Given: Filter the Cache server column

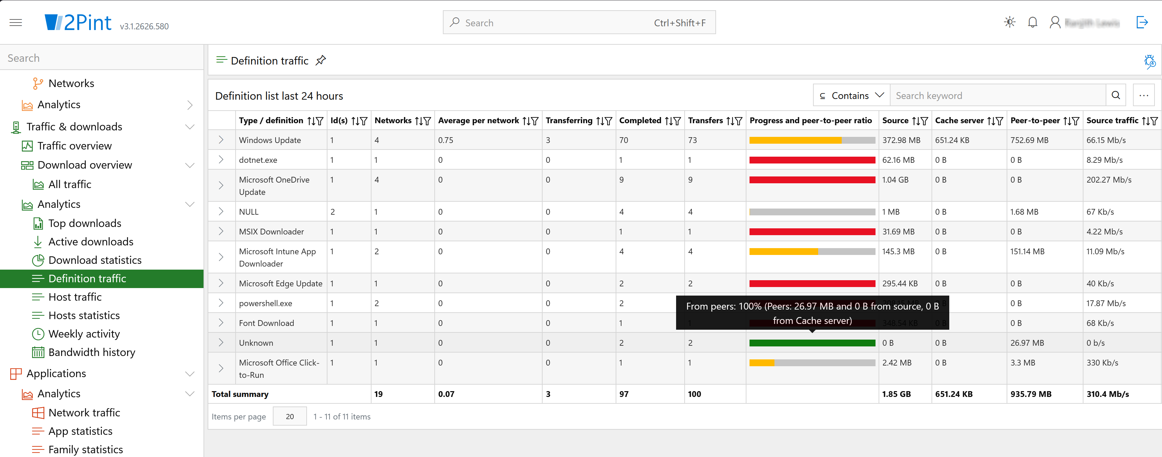Looking at the screenshot, I should (x=999, y=121).
